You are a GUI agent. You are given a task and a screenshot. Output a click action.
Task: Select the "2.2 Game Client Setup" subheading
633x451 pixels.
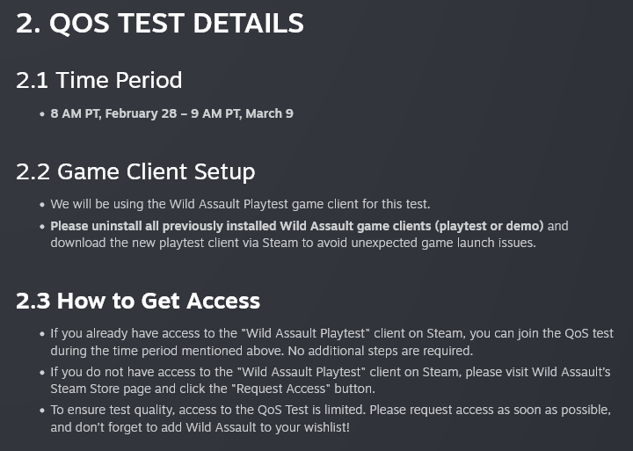coord(135,171)
